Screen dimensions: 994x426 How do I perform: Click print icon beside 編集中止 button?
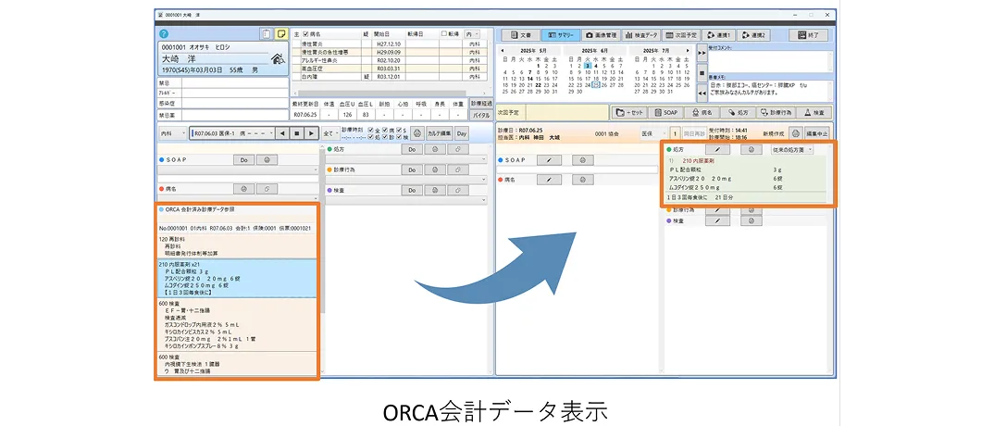click(x=796, y=133)
